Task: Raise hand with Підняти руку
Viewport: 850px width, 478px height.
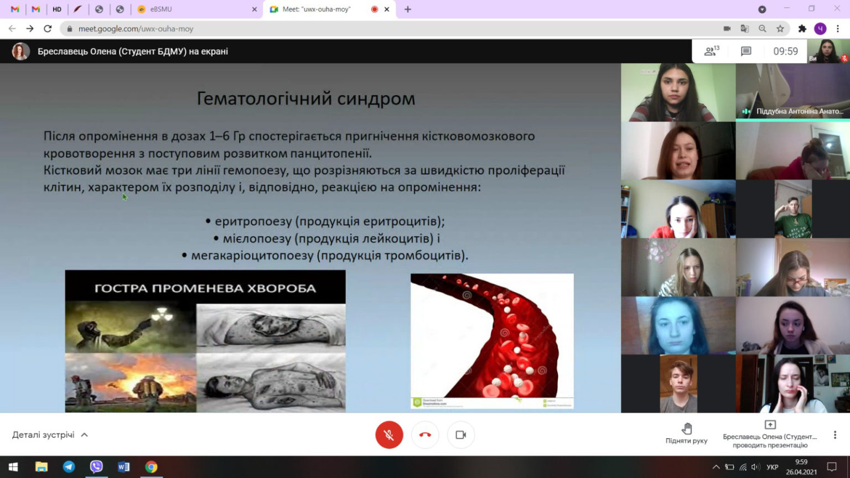Action: [x=686, y=434]
